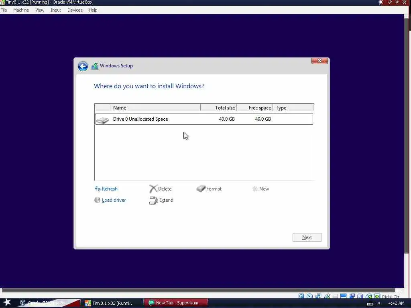
Task: Open the File menu
Action: [x=4, y=10]
